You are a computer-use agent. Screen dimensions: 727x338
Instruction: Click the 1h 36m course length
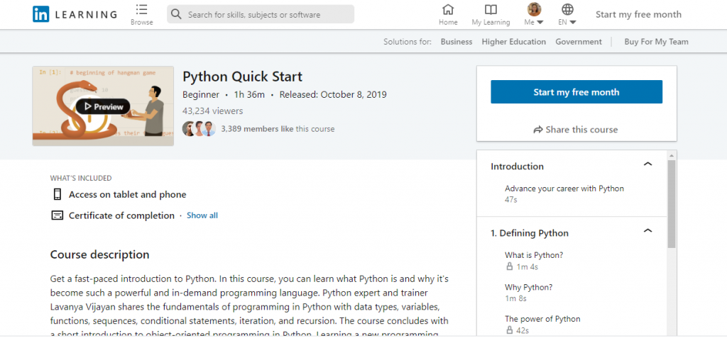pos(249,94)
